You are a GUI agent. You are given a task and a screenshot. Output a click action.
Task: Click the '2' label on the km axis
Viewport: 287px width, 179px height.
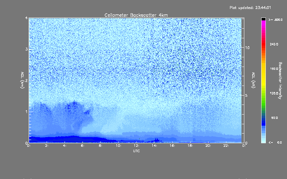click(x=27, y=80)
